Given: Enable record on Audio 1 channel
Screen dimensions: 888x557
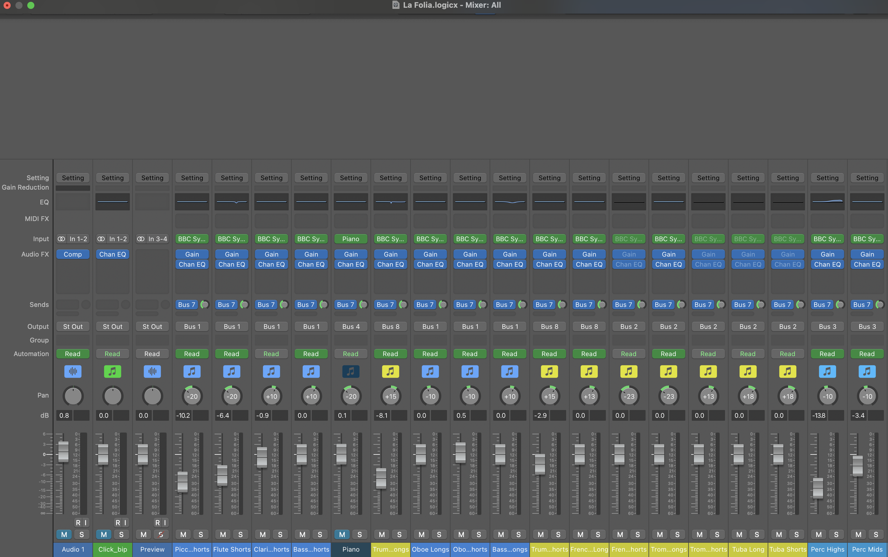Looking at the screenshot, I should click(x=78, y=522).
